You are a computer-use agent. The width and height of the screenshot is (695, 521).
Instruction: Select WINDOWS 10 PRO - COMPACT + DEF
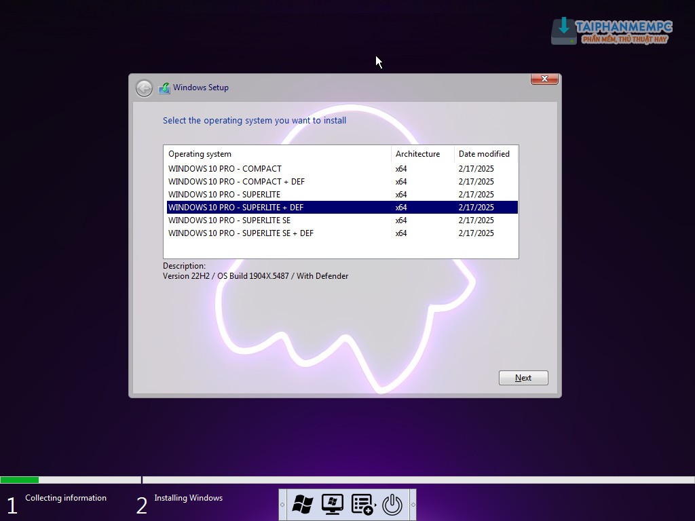point(236,182)
